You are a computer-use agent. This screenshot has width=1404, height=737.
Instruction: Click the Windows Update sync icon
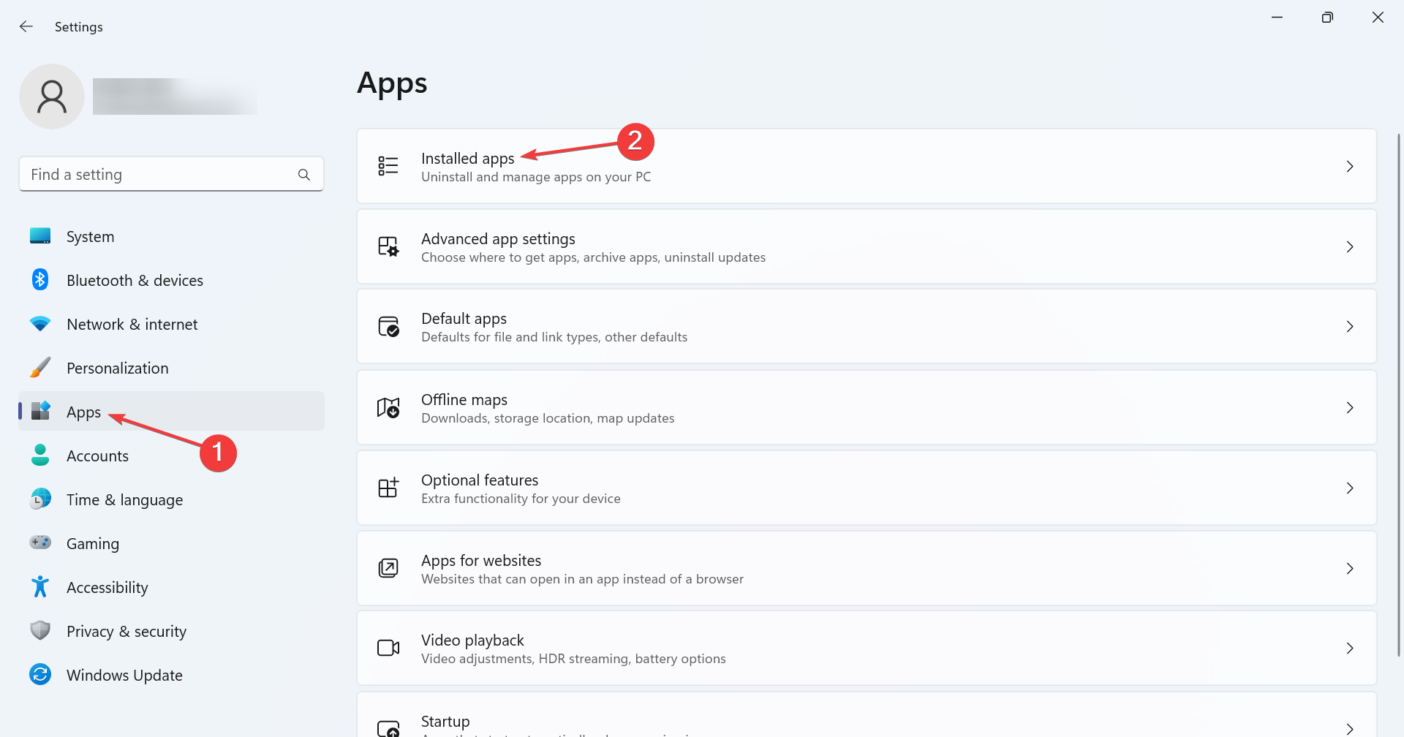coord(40,675)
